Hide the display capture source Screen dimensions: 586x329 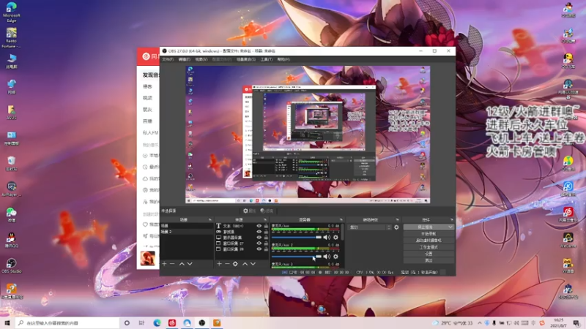click(259, 237)
